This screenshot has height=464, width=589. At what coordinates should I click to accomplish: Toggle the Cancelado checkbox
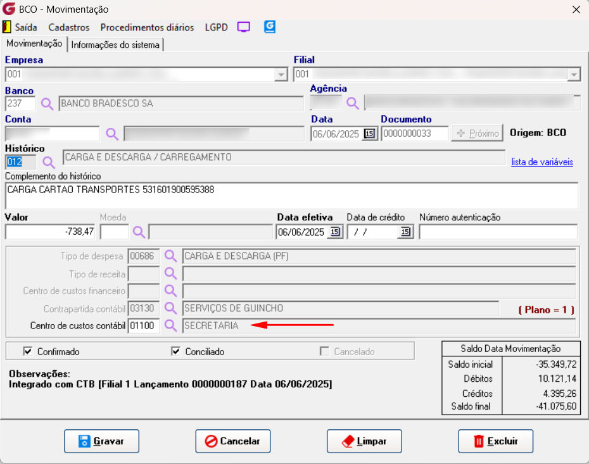[x=324, y=351]
